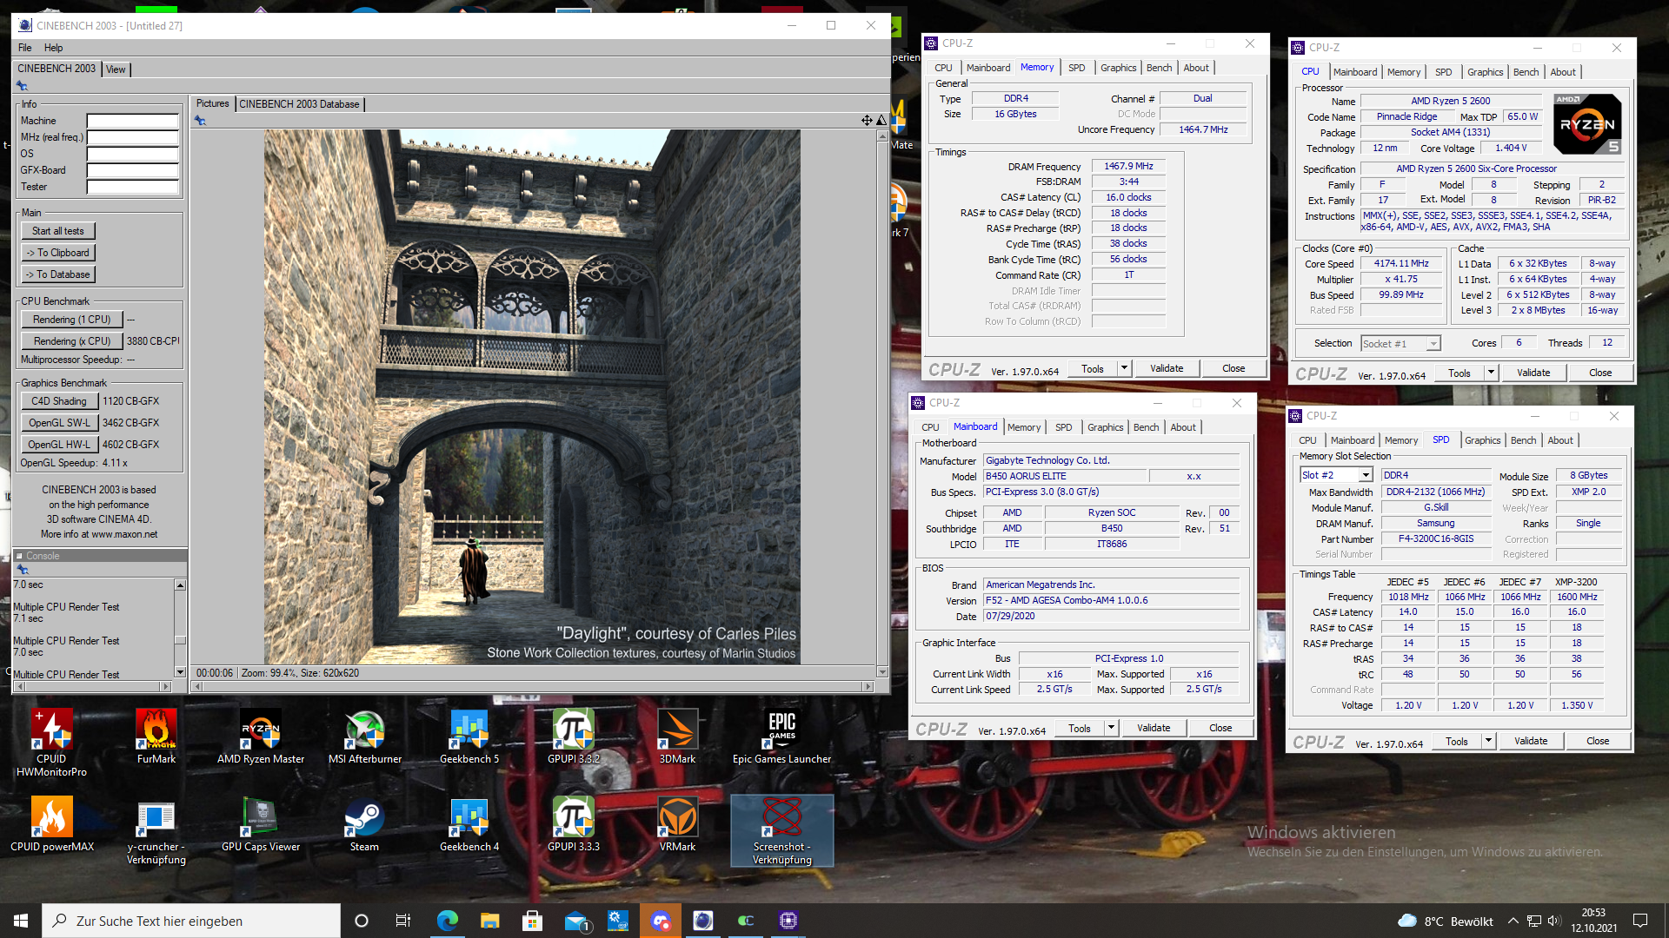Open CPUID HWMonitorPro desktop icon
The height and width of the screenshot is (938, 1669).
click(x=51, y=741)
